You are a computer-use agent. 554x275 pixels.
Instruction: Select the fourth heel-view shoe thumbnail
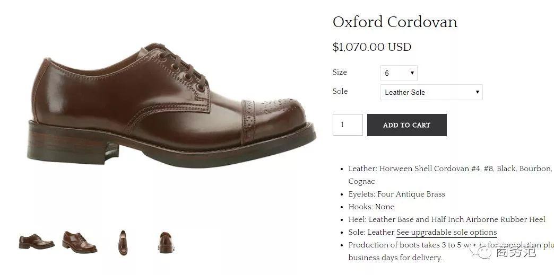(x=166, y=243)
